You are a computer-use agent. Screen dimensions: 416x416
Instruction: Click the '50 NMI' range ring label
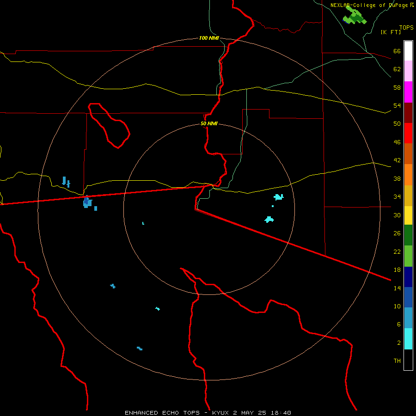point(209,123)
